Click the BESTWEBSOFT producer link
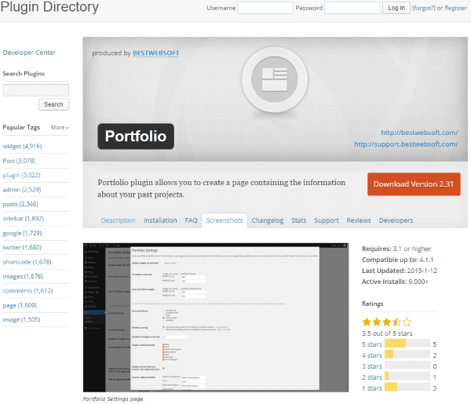This screenshot has height=404, width=471. pyautogui.click(x=156, y=53)
